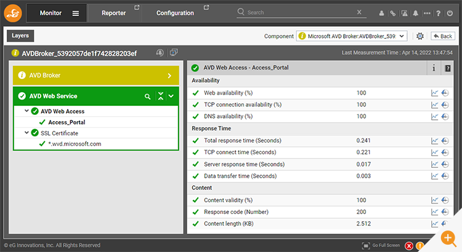Click Web availability (%) measure
The height and width of the screenshot is (252, 462).
[229, 93]
